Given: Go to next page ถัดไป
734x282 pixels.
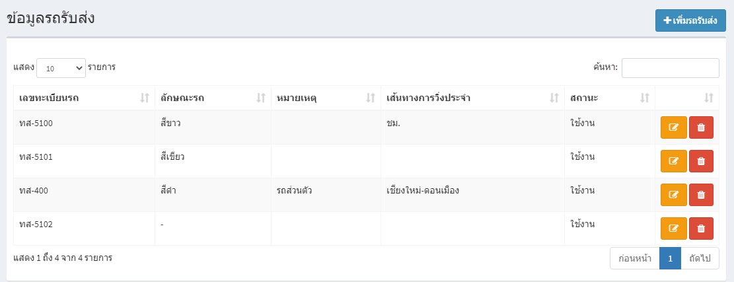Looking at the screenshot, I should click(700, 258).
